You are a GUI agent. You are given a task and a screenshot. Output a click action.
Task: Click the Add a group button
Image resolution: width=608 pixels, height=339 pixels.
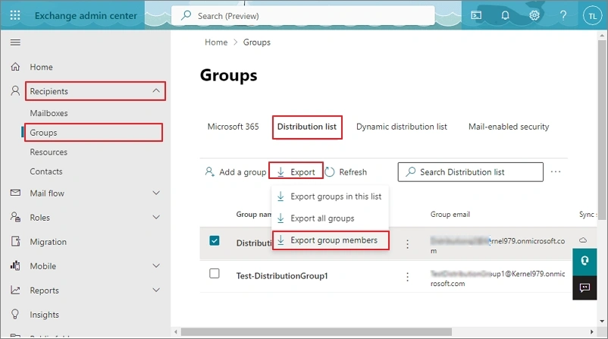[235, 172]
